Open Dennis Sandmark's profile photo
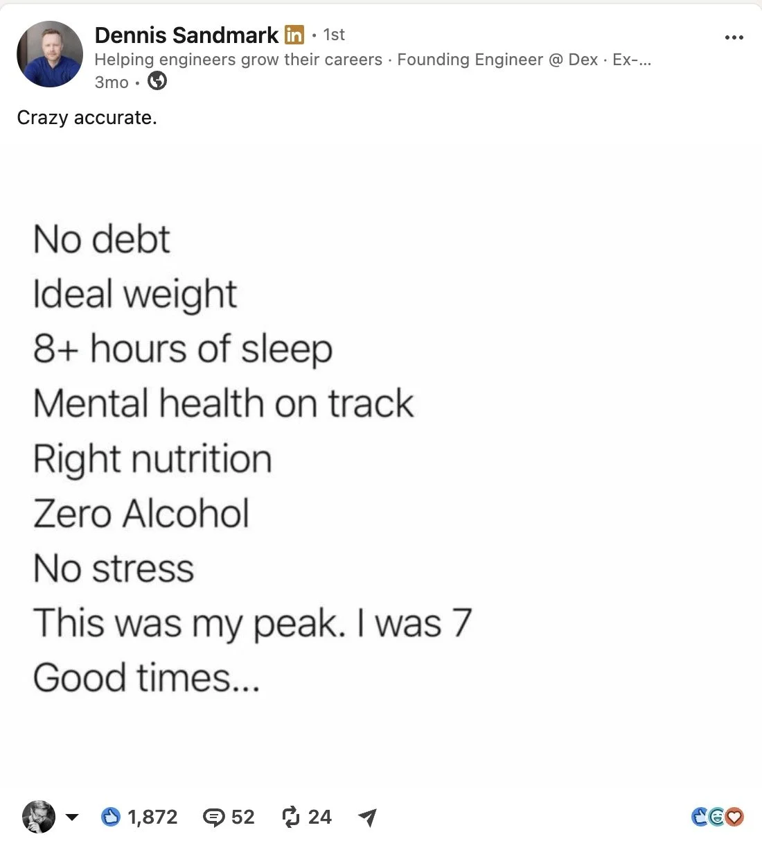762x857 pixels. [x=50, y=54]
